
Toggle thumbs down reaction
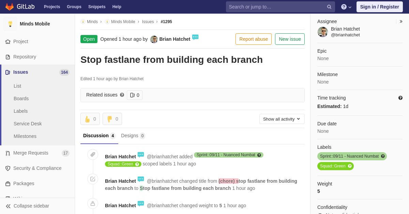click(112, 119)
